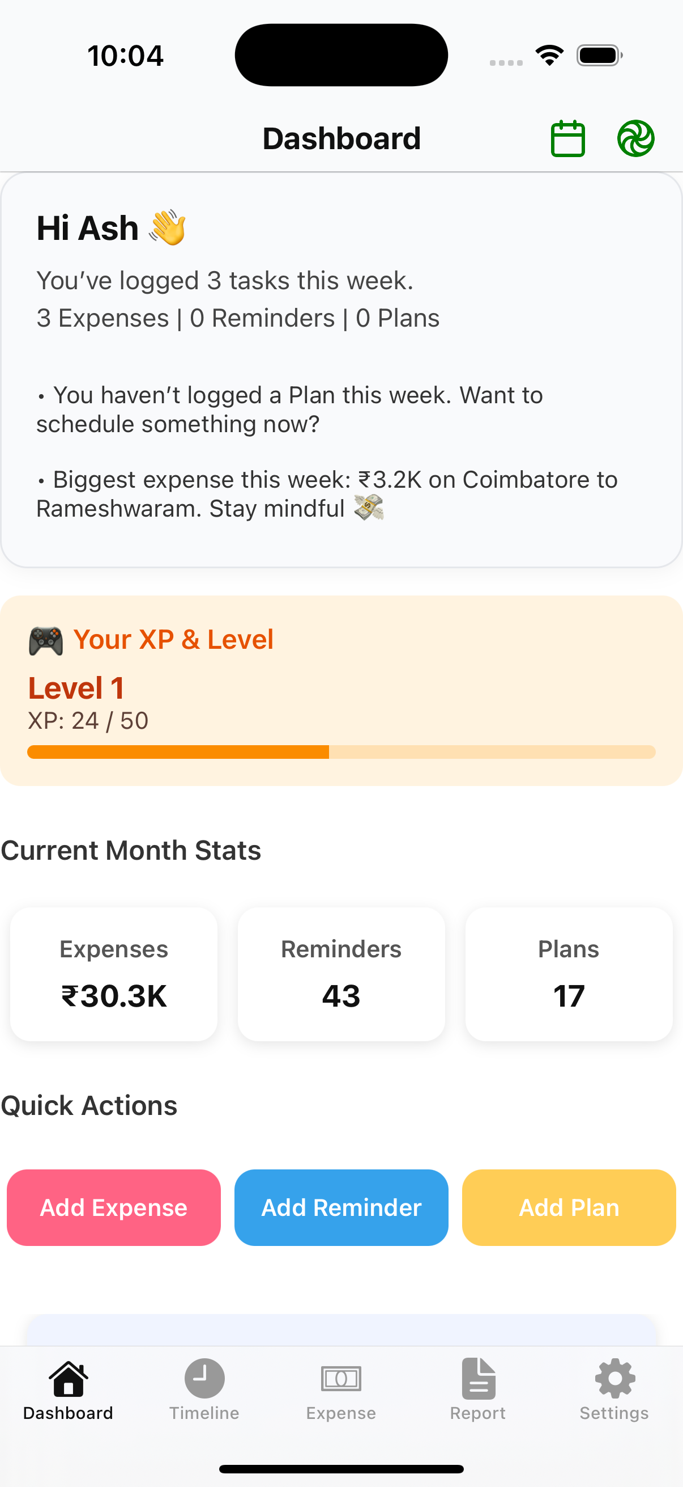Tap the Expense banknote icon
Image resolution: width=683 pixels, height=1487 pixels.
[x=340, y=1379]
